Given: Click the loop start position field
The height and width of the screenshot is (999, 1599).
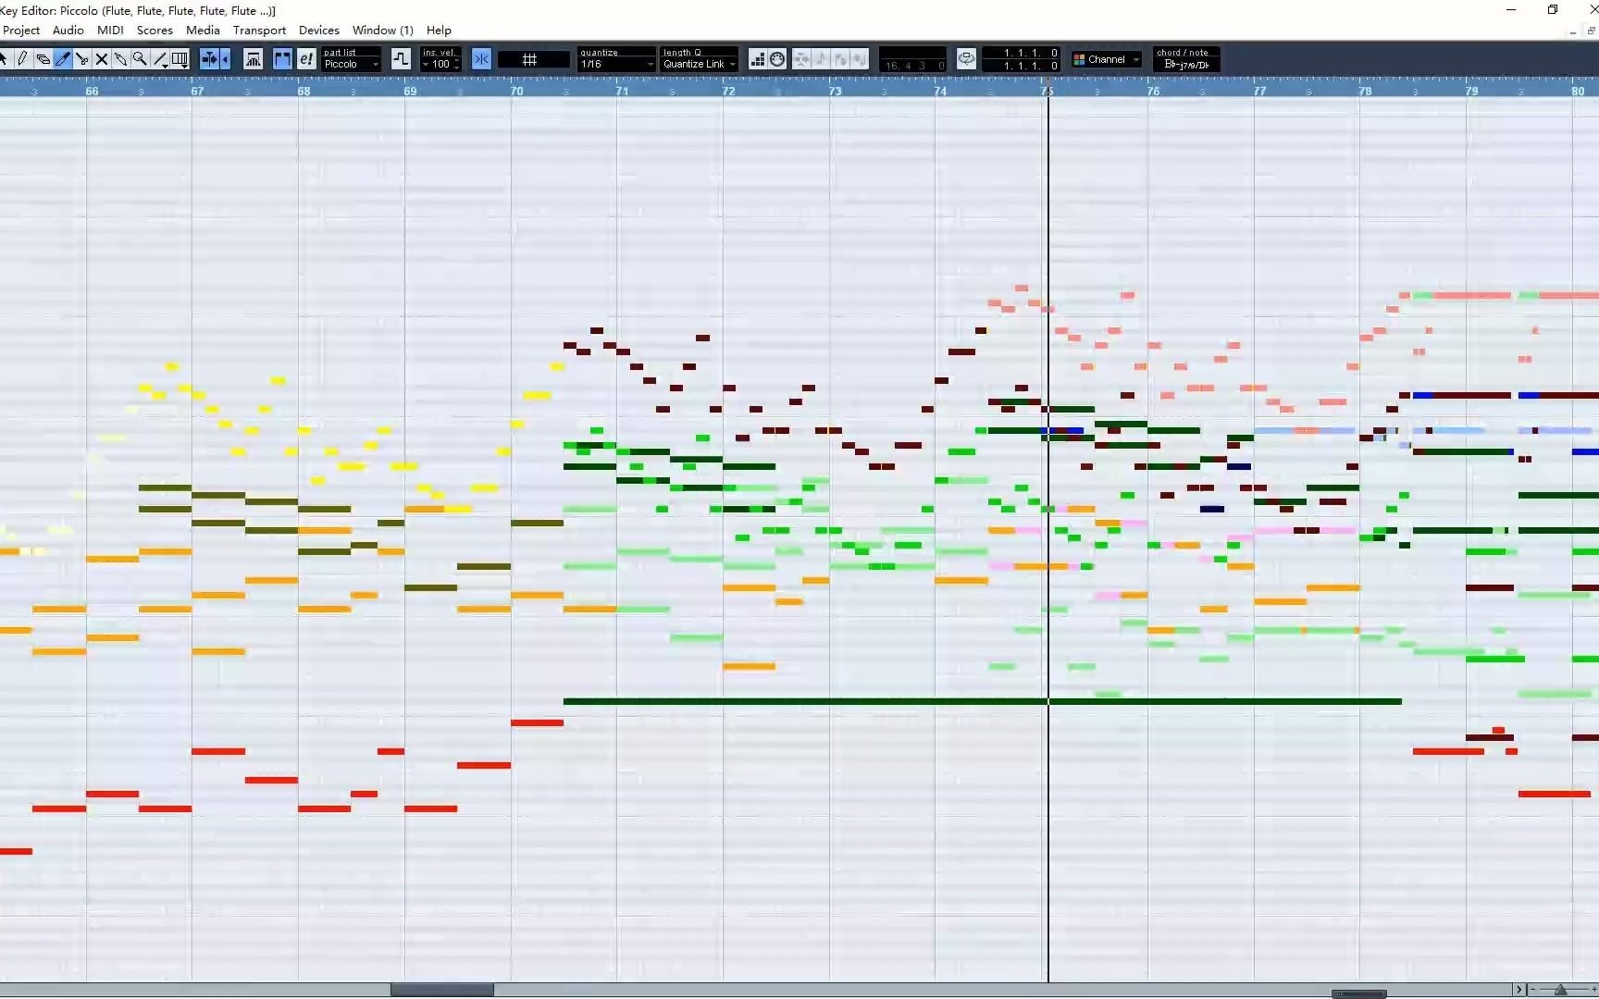Looking at the screenshot, I should coord(1021,53).
